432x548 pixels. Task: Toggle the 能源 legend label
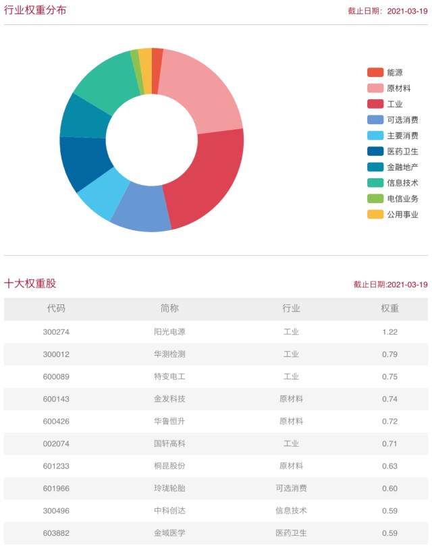click(395, 72)
